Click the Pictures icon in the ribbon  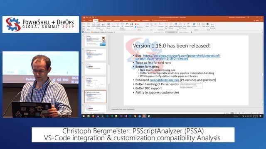tap(94, 25)
